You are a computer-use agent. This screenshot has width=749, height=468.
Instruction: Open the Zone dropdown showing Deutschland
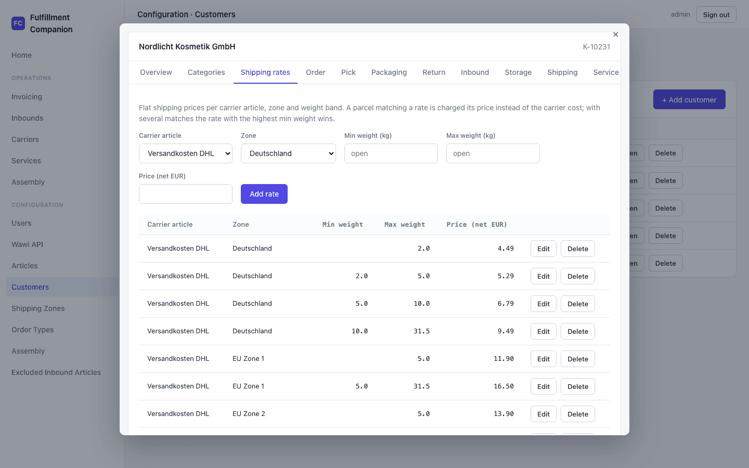(x=288, y=153)
